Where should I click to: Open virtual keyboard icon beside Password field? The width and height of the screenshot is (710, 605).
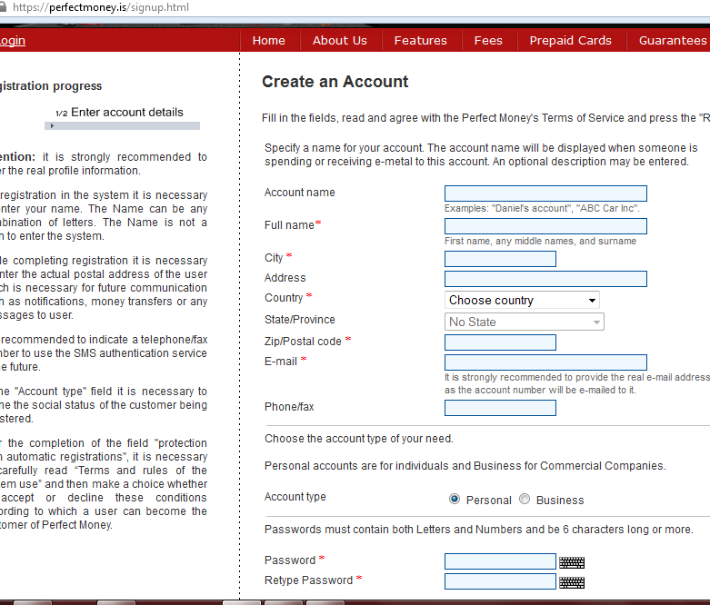click(x=571, y=562)
